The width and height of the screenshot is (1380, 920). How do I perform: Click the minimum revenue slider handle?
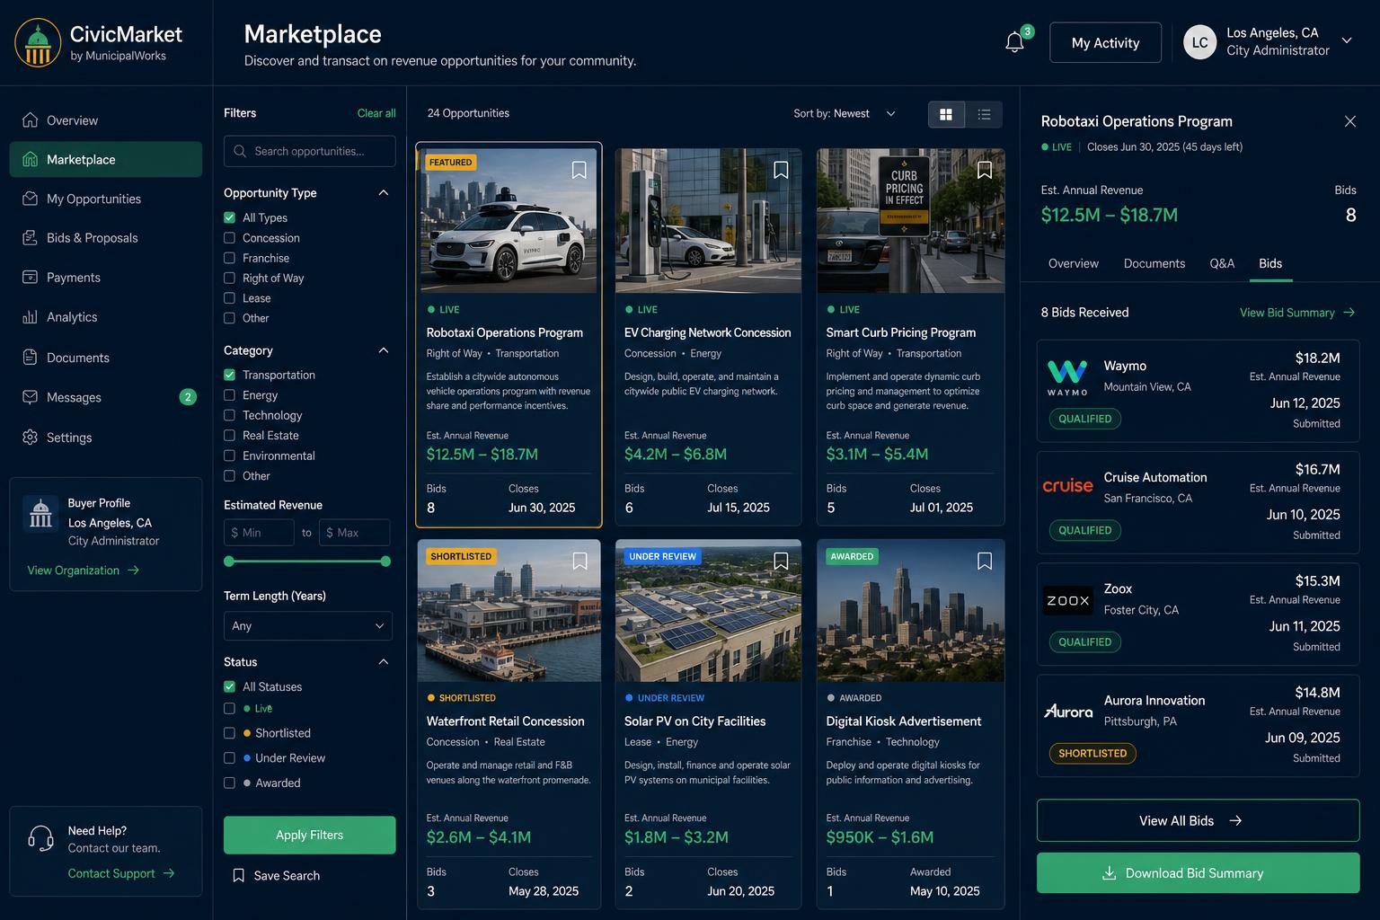tap(229, 562)
